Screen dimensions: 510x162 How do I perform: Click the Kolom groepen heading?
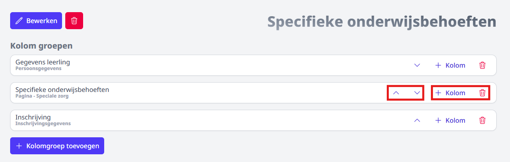(x=41, y=46)
